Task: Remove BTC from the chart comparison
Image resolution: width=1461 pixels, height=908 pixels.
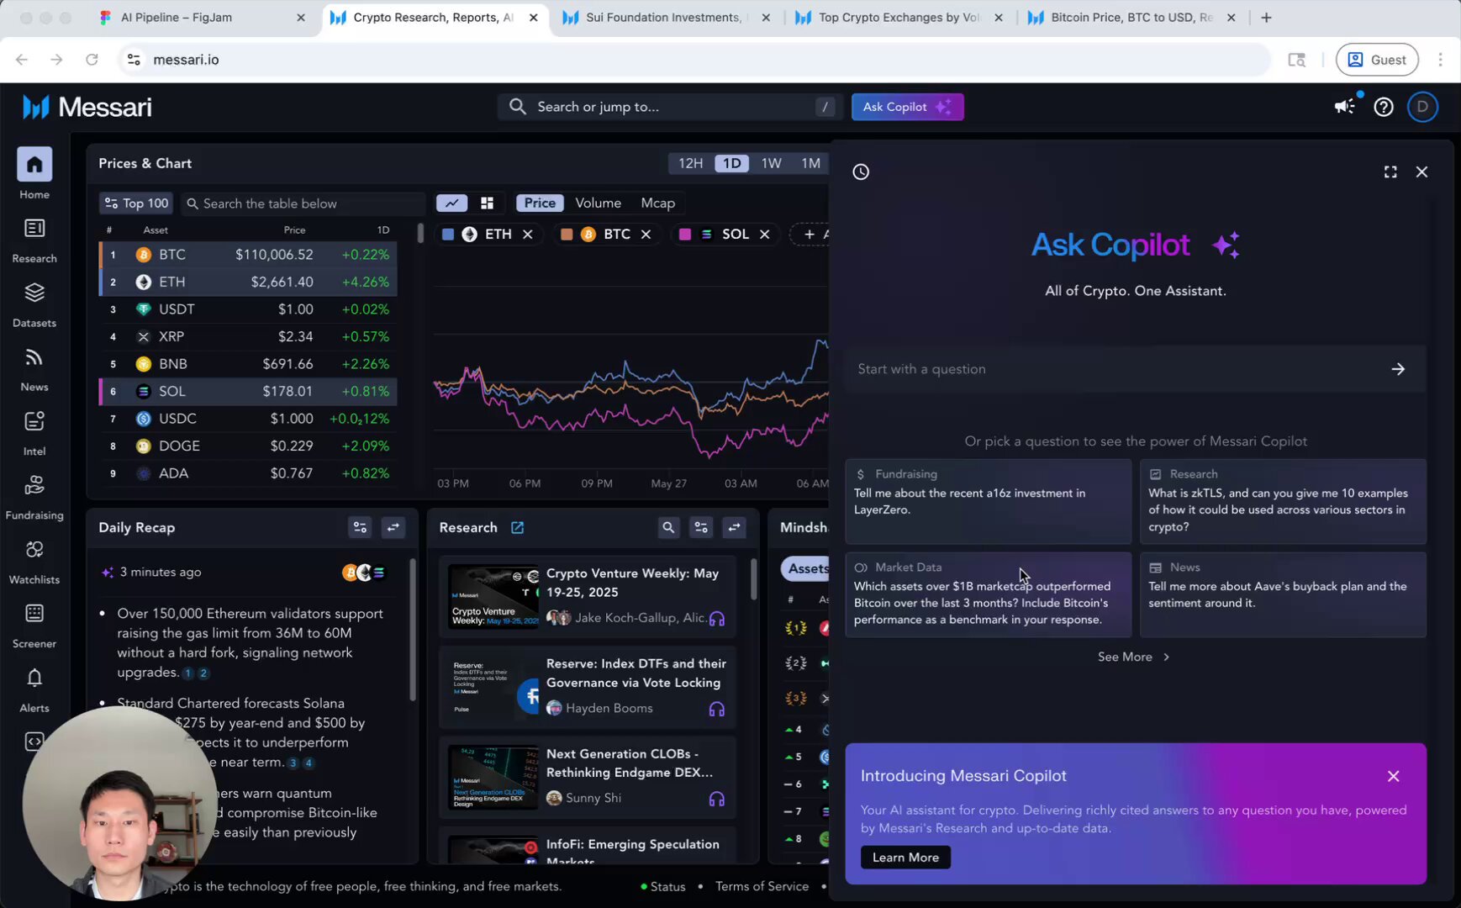Action: 645,235
